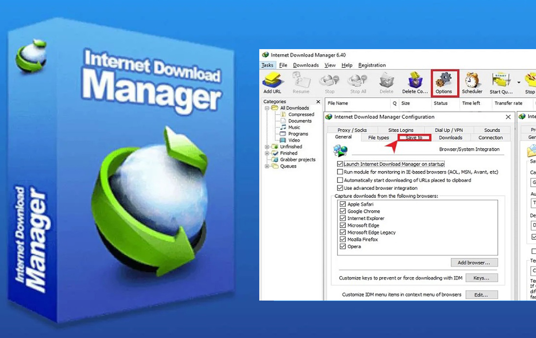This screenshot has width=536, height=338.
Task: Select the Programs category icon
Action: pos(283,134)
